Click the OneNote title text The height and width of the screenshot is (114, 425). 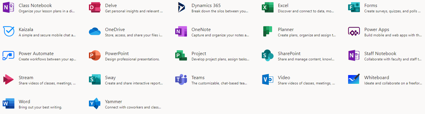pyautogui.click(x=201, y=29)
